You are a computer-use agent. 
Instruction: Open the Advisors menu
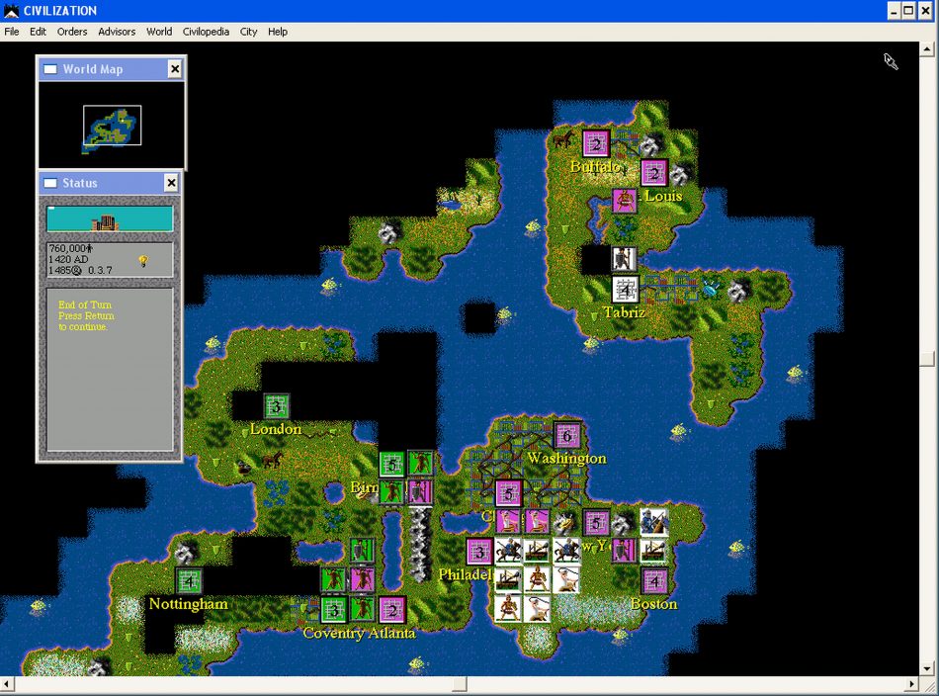117,32
